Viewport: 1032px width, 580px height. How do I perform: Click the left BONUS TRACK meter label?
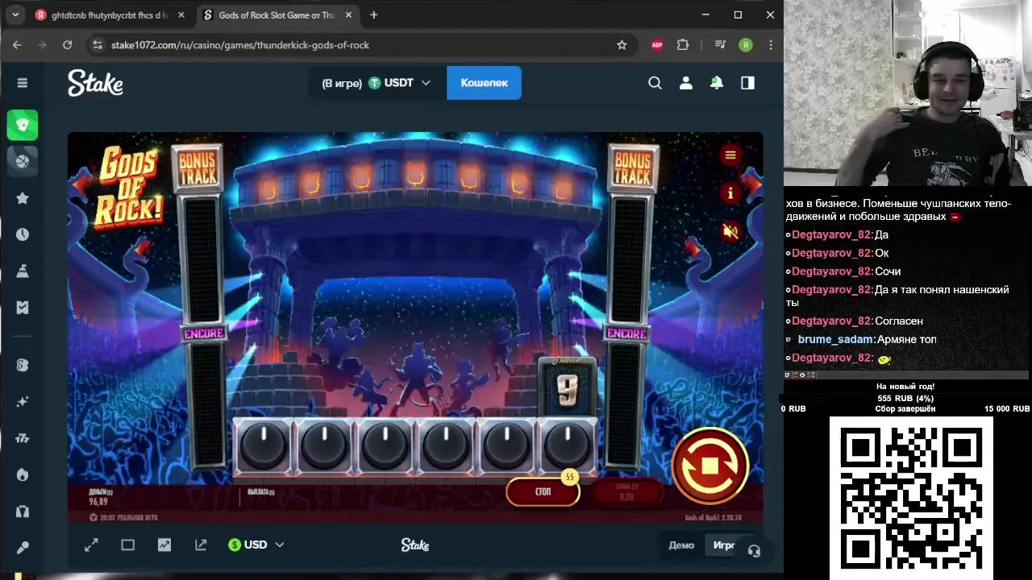point(198,169)
